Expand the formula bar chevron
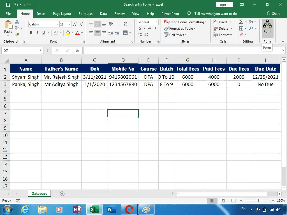The height and width of the screenshot is (215, 287). (x=283, y=50)
